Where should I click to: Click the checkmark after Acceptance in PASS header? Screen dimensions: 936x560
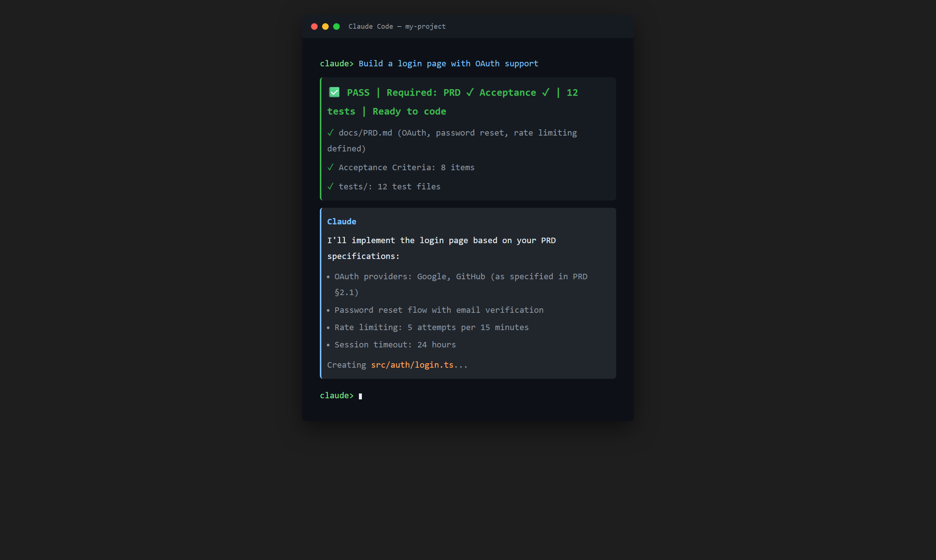546,92
